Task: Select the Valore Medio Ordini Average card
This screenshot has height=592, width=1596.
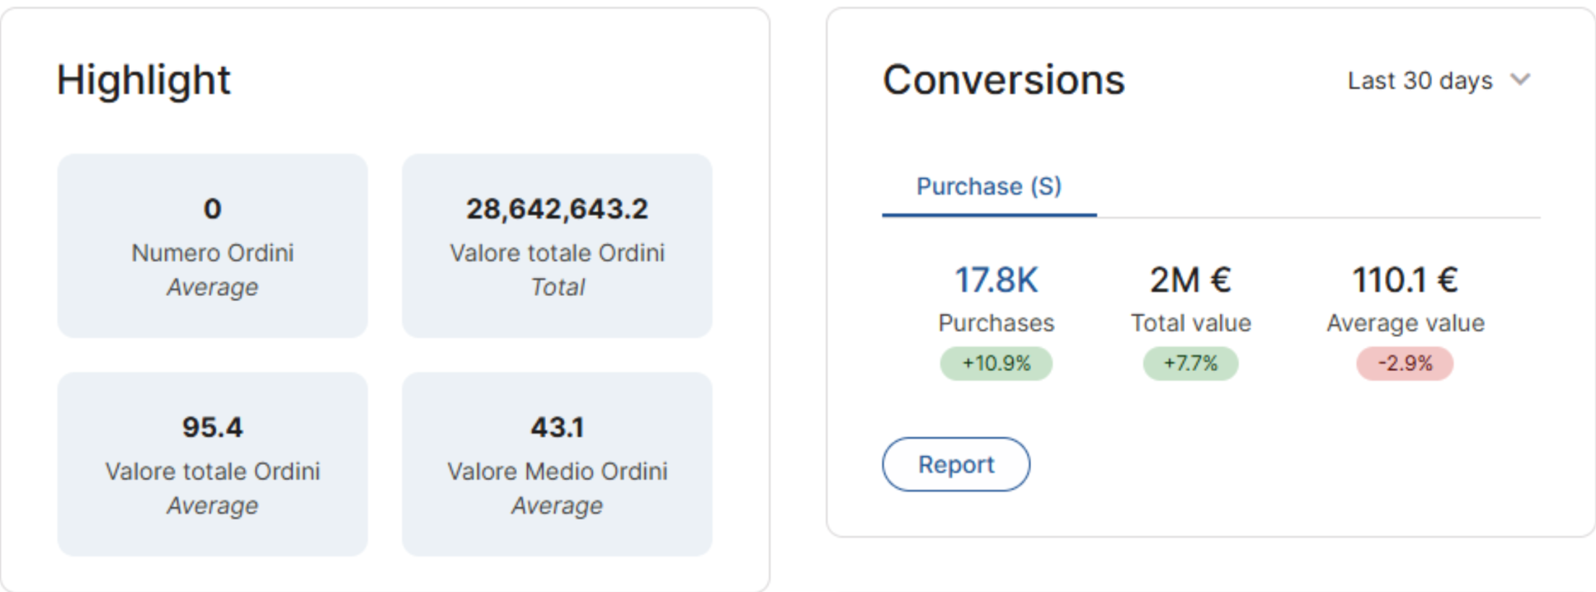Action: (557, 464)
